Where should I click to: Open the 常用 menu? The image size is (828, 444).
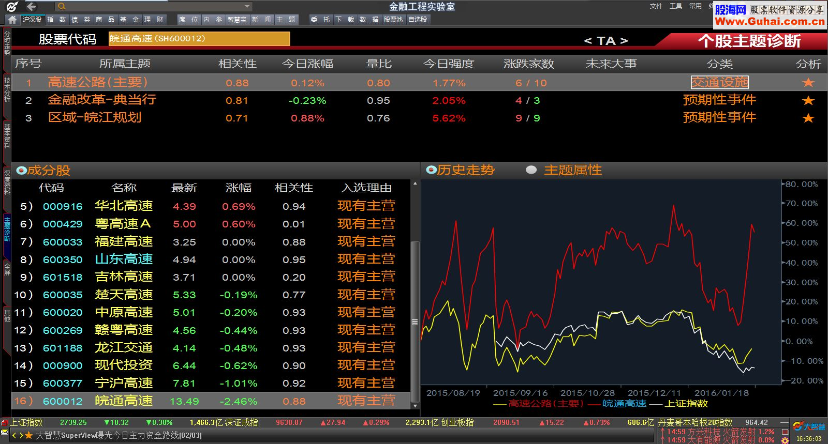[x=696, y=6]
